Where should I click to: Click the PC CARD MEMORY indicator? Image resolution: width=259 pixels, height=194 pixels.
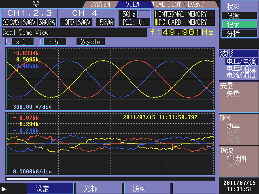pos(185,22)
